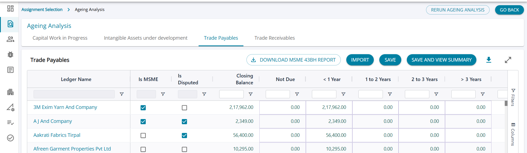Viewport: 527px width, 153px height.
Task: Click the Rerun Ageing Analysis button
Action: [x=457, y=10]
